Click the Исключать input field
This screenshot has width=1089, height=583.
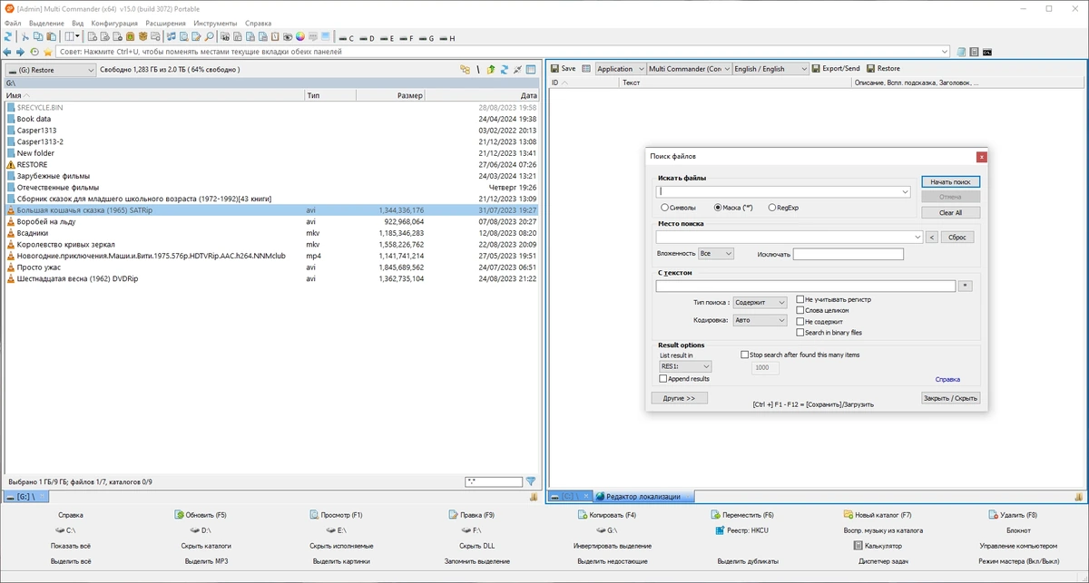(x=848, y=254)
